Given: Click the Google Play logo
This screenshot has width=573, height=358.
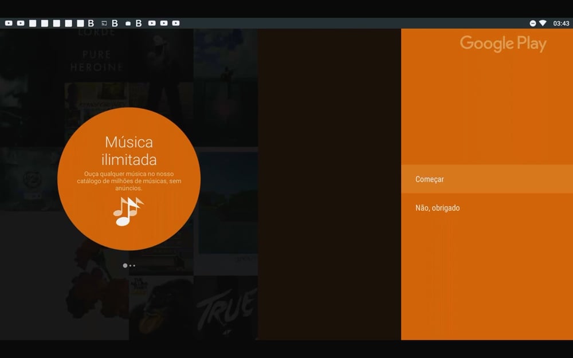Looking at the screenshot, I should coord(503,44).
